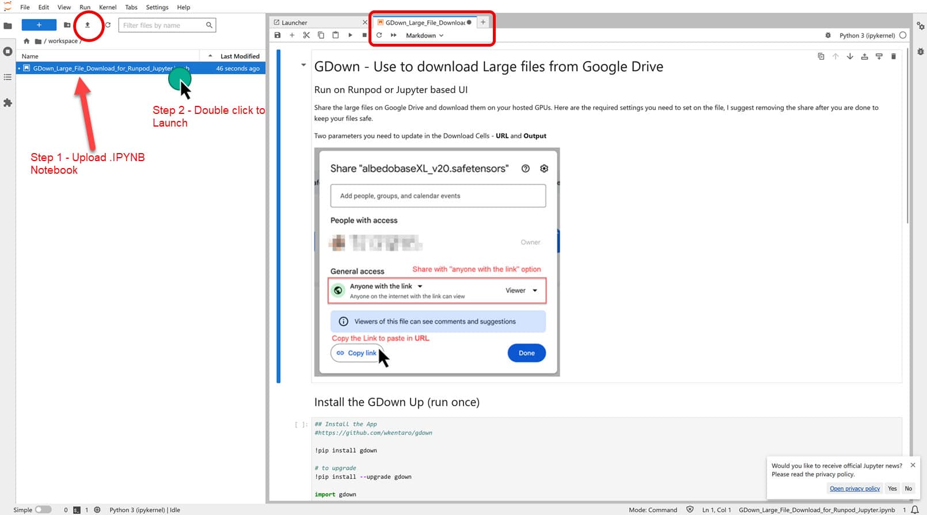This screenshot has width=927, height=515.
Task: Open the notifications bell icon
Action: pyautogui.click(x=915, y=510)
